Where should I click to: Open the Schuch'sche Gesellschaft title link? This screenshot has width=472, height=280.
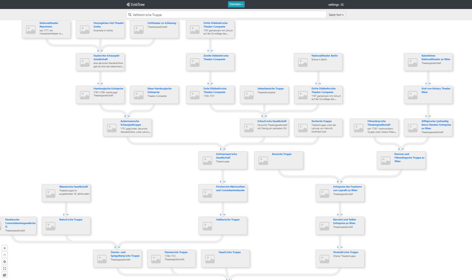pyautogui.click(x=272, y=121)
